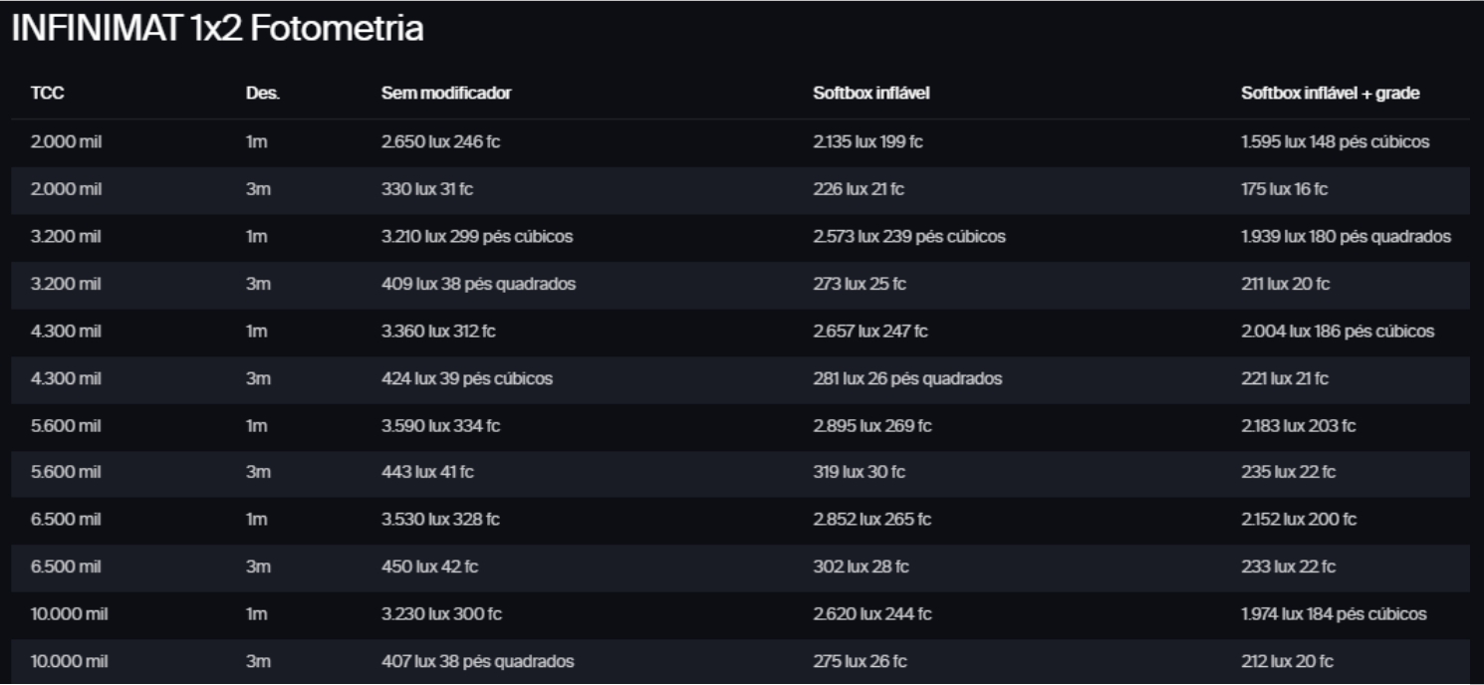Select the 409 lux 38 pés quadrados cell

pos(478,285)
